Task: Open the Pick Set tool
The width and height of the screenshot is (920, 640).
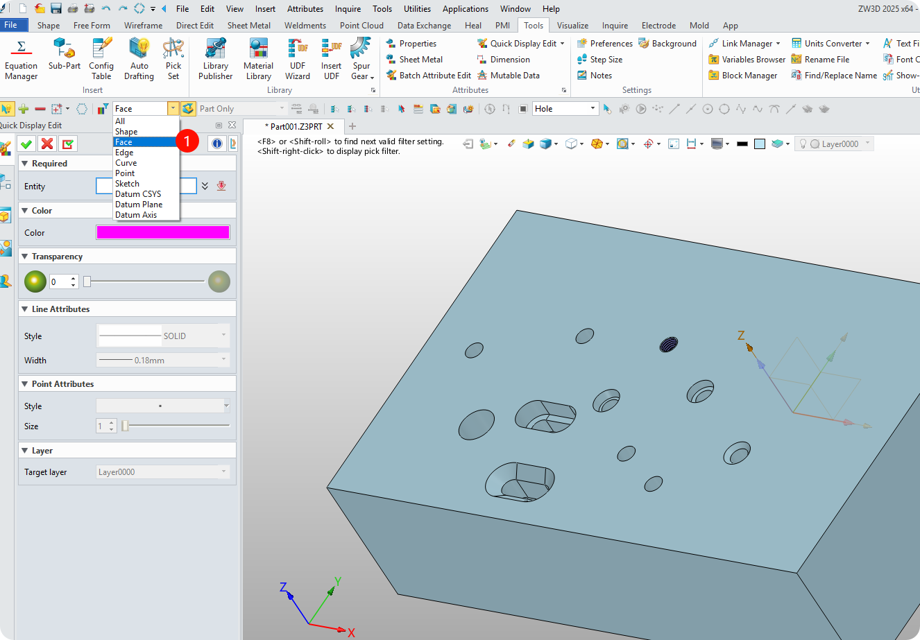Action: click(173, 59)
